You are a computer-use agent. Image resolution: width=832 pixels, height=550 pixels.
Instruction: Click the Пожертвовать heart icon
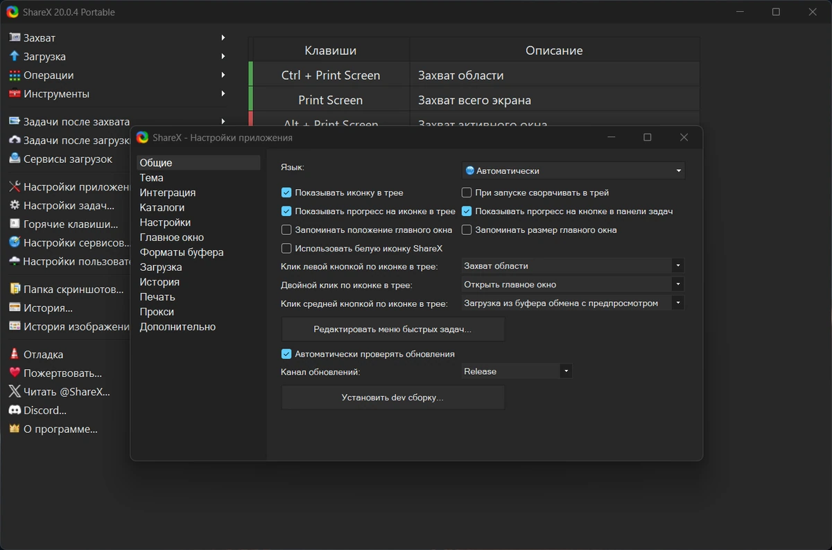(x=15, y=373)
